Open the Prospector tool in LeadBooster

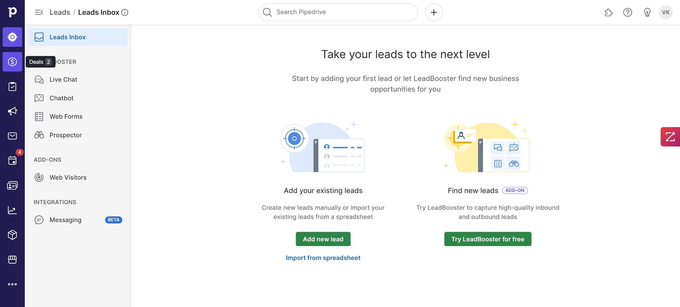pos(65,135)
